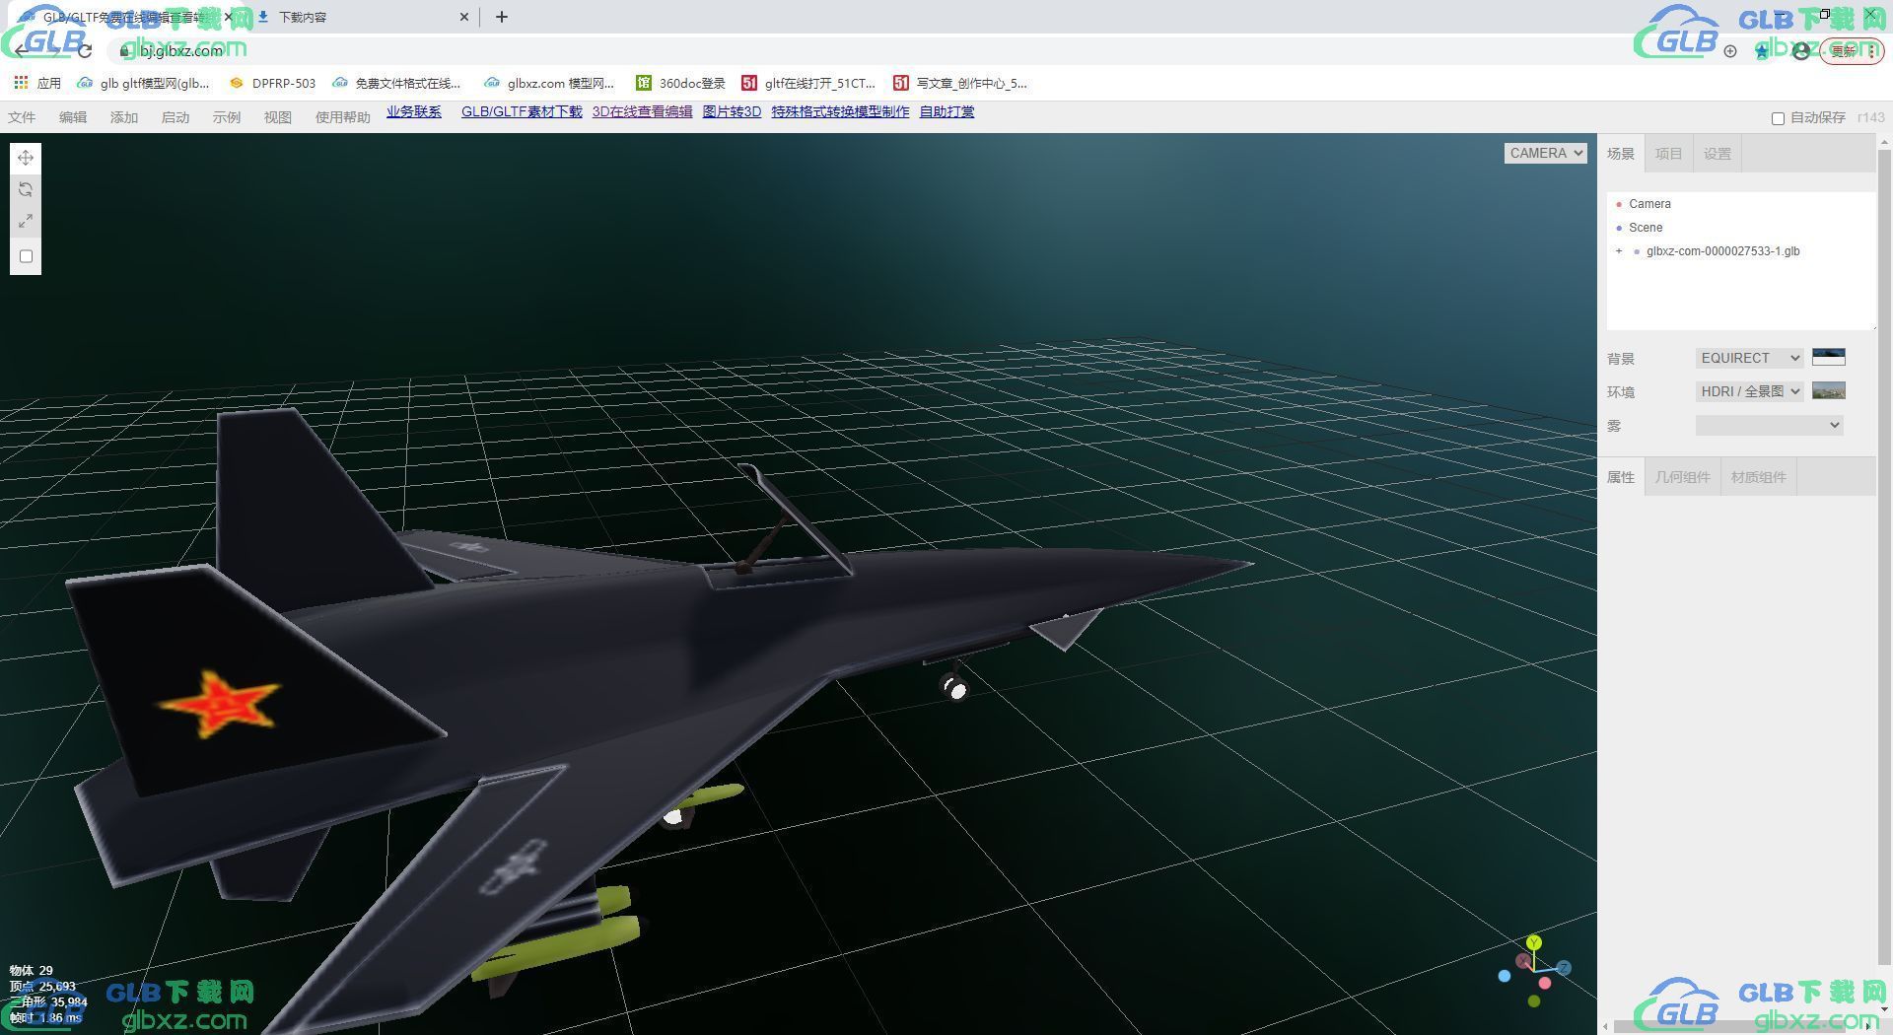The width and height of the screenshot is (1893, 1035).
Task: Enable the 自动保存 autosave checkbox
Action: (x=1778, y=118)
